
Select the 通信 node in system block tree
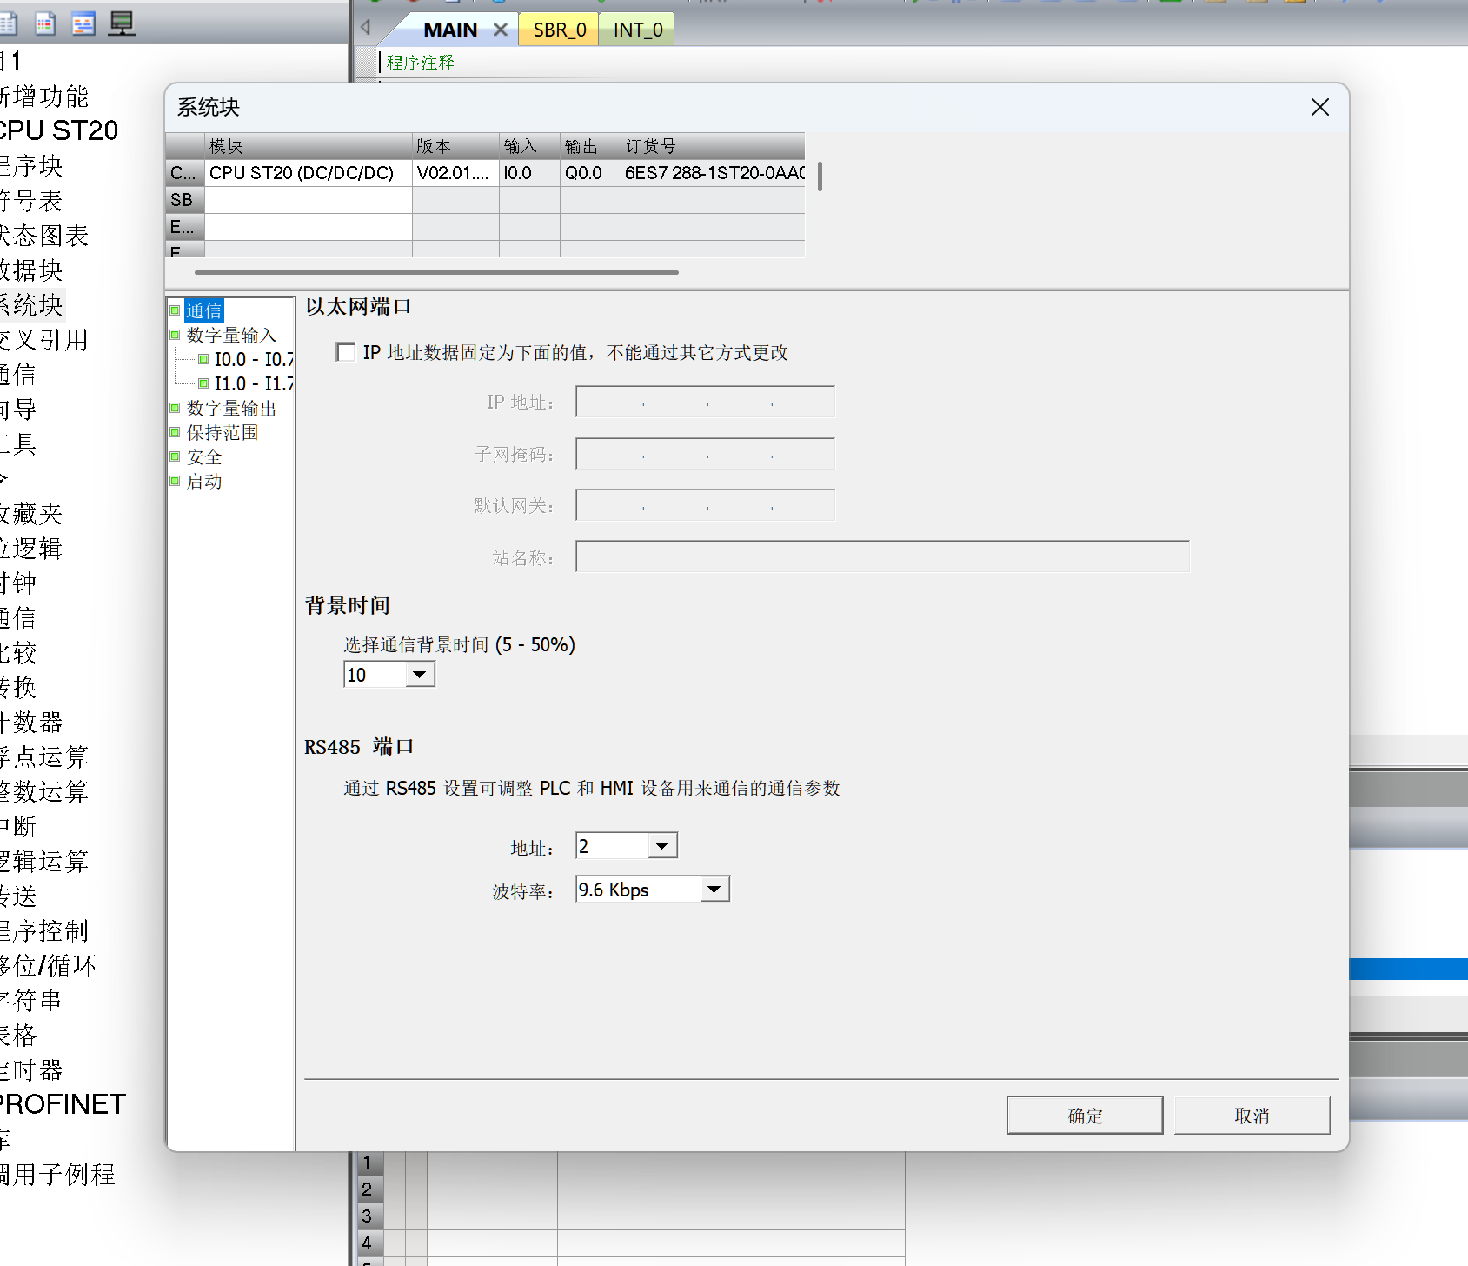coord(204,310)
